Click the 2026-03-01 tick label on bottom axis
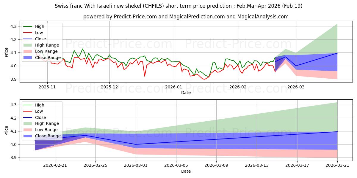357x178 pixels. pos(136,165)
